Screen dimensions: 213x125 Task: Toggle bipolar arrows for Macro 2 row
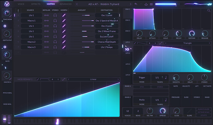click(46, 42)
